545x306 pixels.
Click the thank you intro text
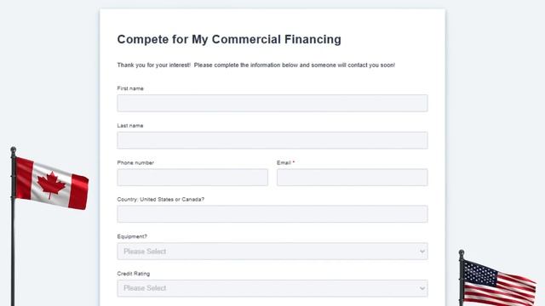256,65
